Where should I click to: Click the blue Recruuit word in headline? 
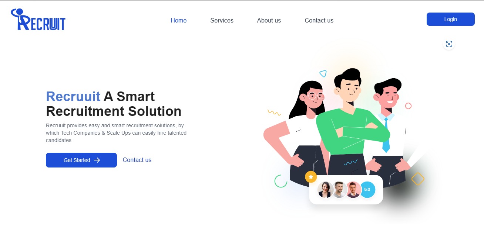73,97
